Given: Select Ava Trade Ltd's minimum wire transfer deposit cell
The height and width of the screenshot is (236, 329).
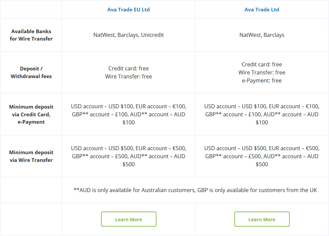Looking at the screenshot, I should coord(262,156).
